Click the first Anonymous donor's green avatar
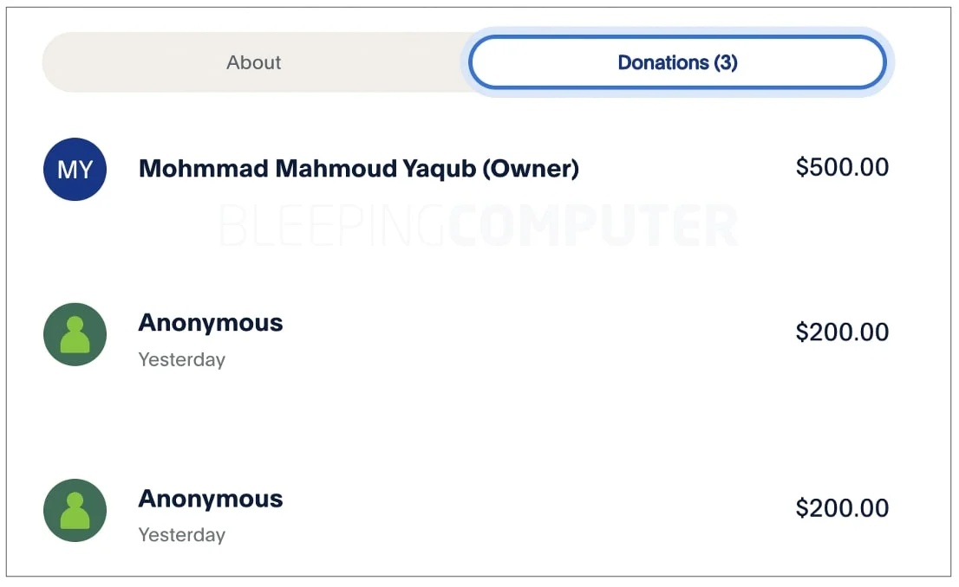Viewport: 959px width, 587px height. point(75,334)
